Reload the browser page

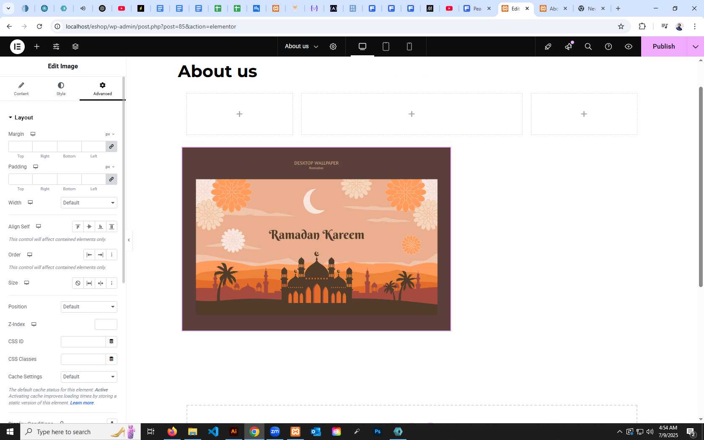coord(39,26)
